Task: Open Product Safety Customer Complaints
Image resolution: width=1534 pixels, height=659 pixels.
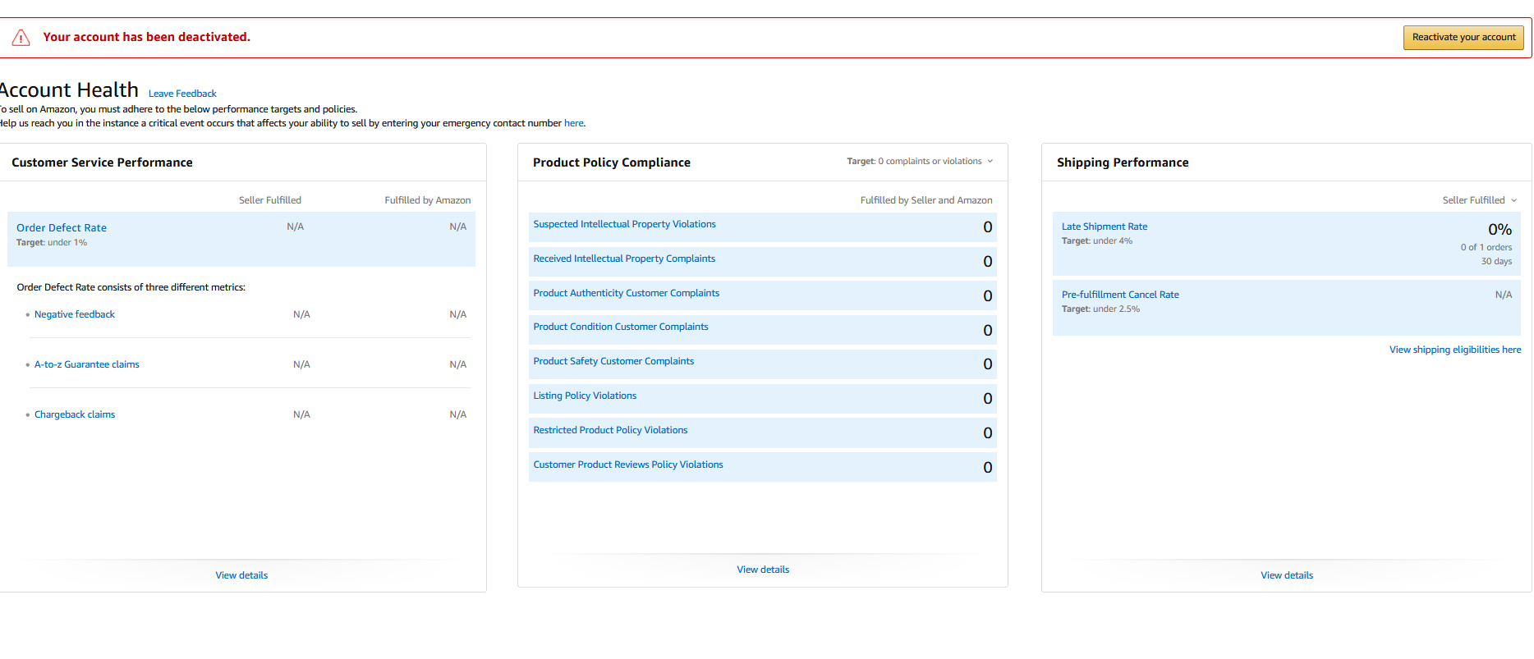Action: tap(613, 361)
